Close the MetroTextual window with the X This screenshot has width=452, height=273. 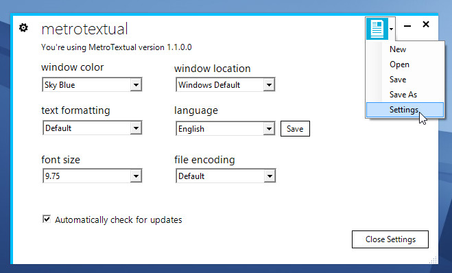[426, 25]
